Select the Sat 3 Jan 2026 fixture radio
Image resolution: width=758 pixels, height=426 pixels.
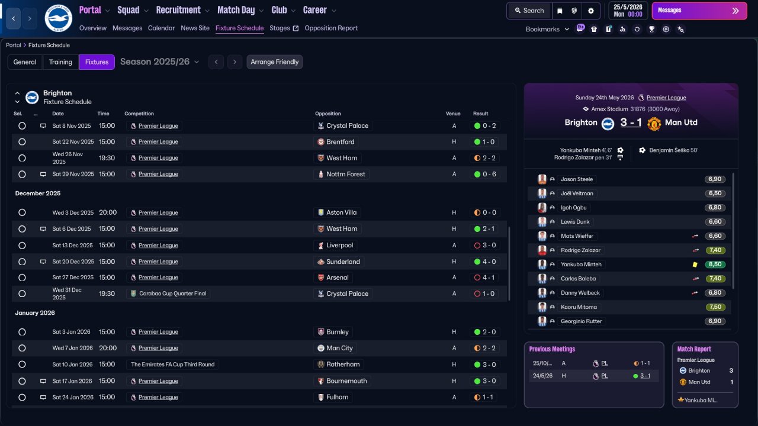coord(22,332)
